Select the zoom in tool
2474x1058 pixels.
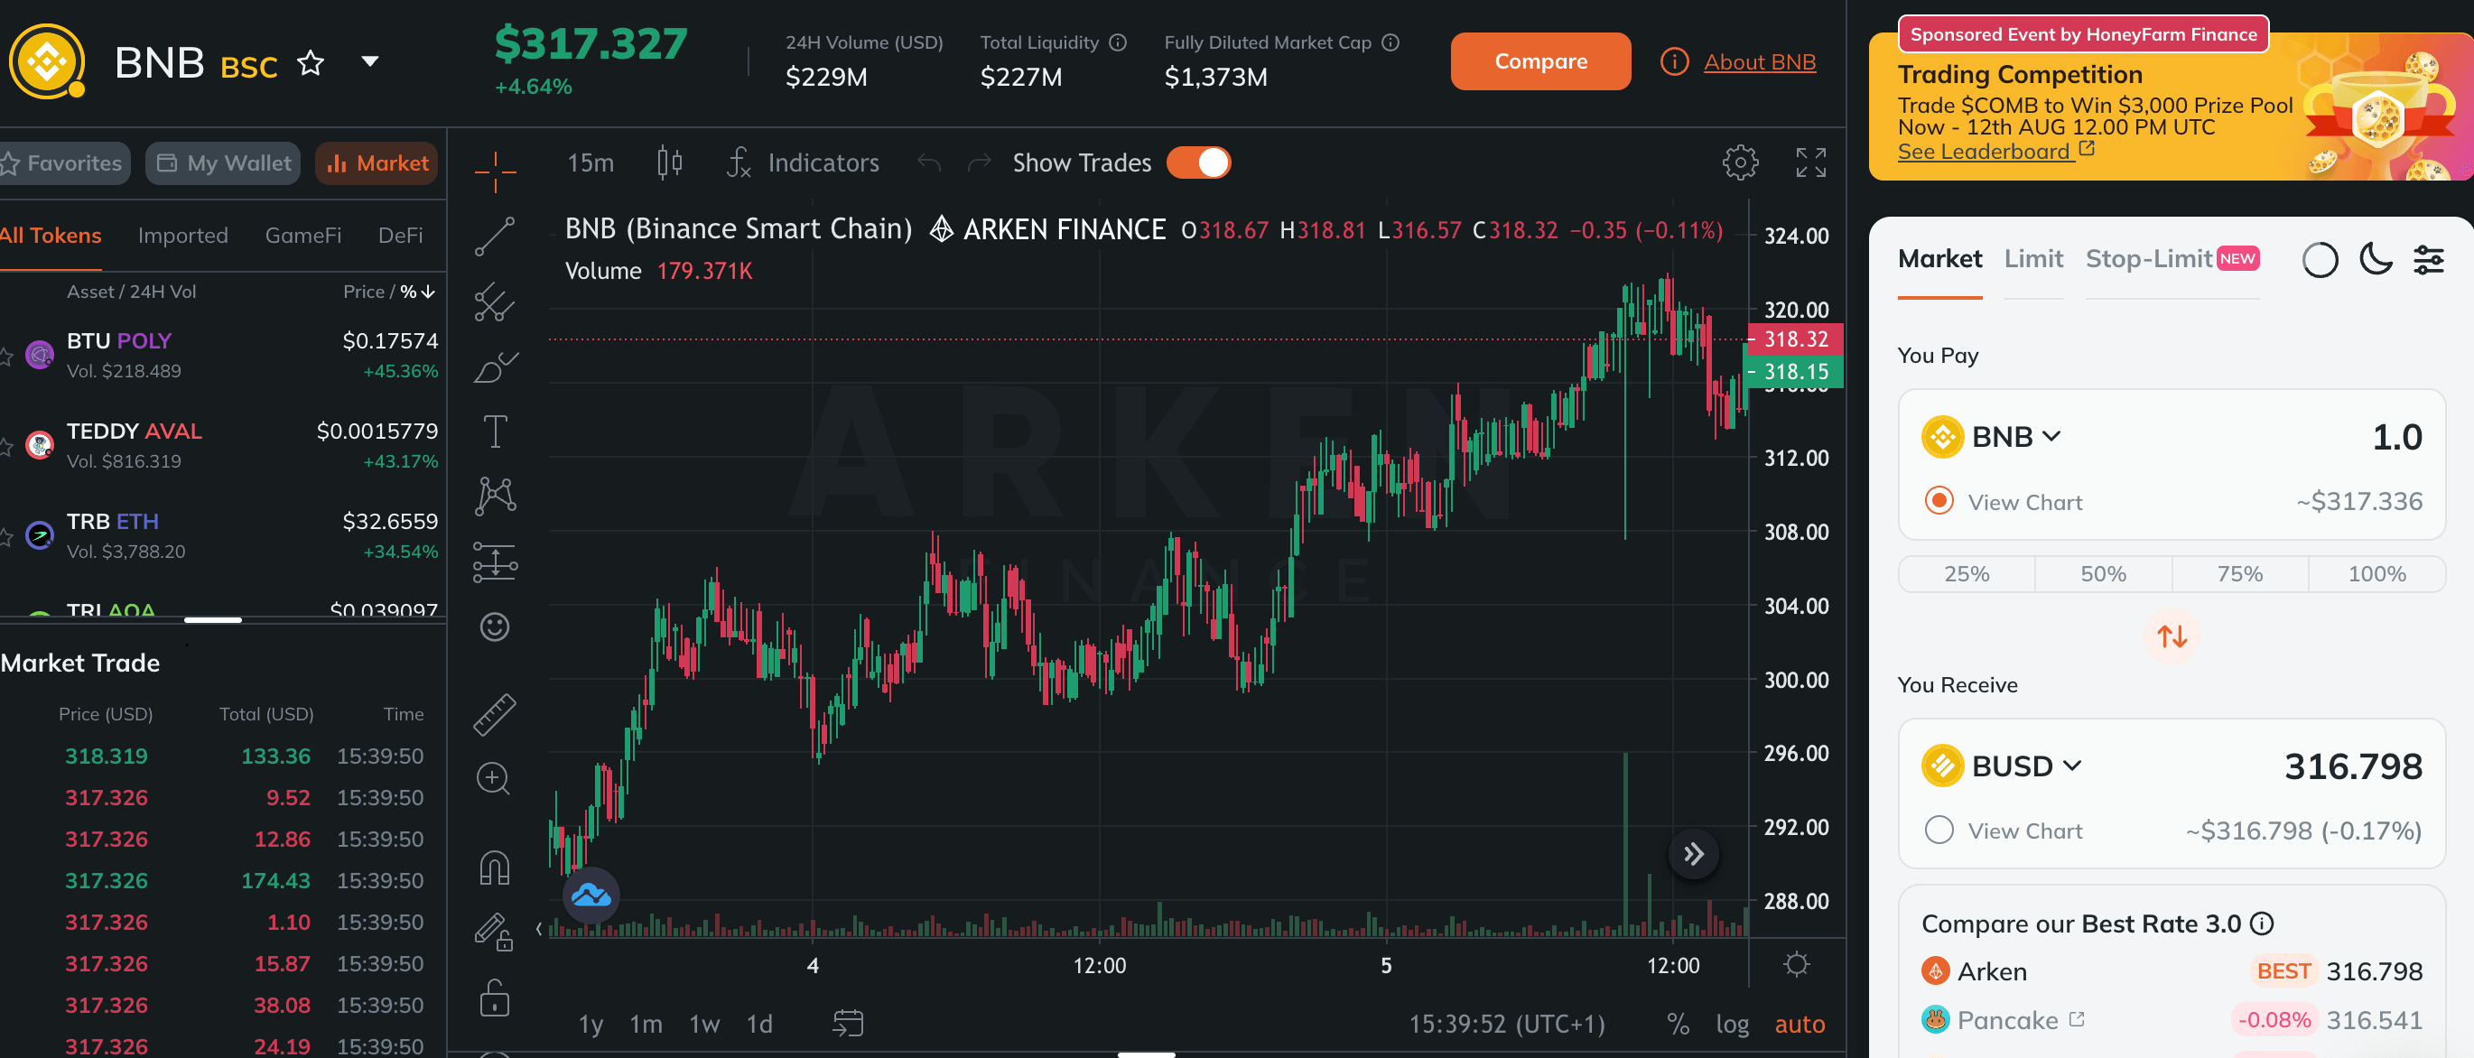pos(494,779)
